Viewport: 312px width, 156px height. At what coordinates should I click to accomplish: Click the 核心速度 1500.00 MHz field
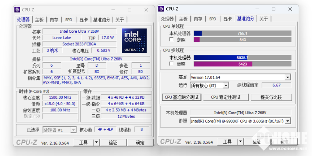pyautogui.click(x=60, y=97)
